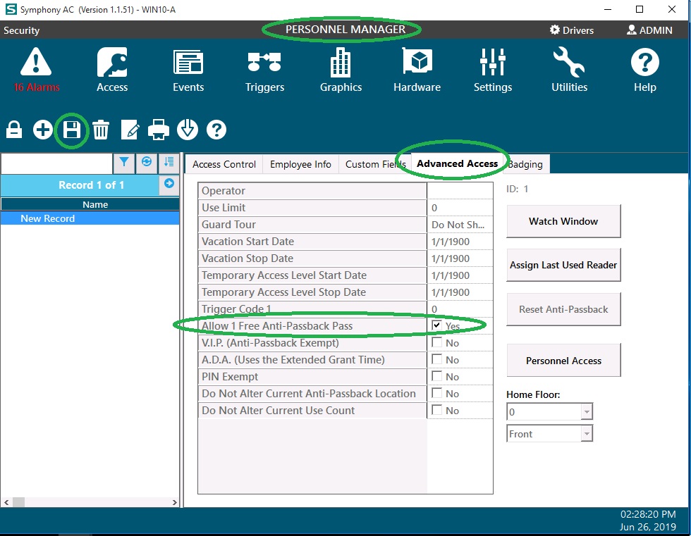Click the record search input field

[x=57, y=163]
